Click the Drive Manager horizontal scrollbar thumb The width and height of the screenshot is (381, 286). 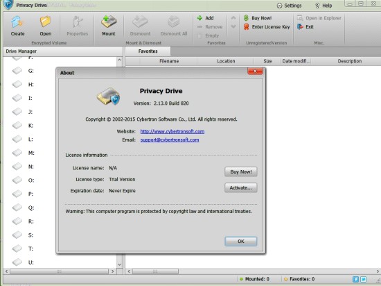pyautogui.click(x=59, y=271)
